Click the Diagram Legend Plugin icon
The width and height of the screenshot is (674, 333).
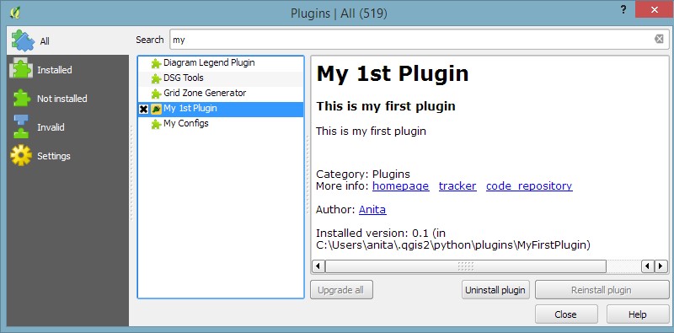(156, 63)
